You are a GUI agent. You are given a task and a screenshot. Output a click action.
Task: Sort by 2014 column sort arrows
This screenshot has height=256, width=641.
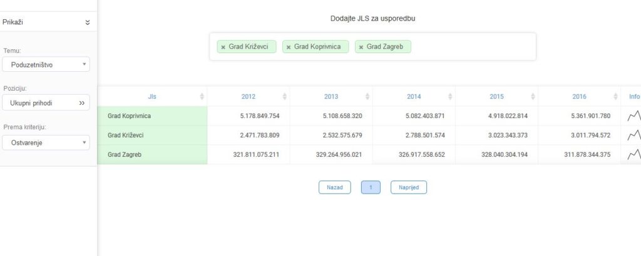point(450,97)
